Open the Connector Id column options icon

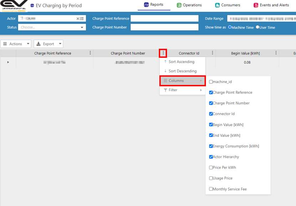point(213,53)
